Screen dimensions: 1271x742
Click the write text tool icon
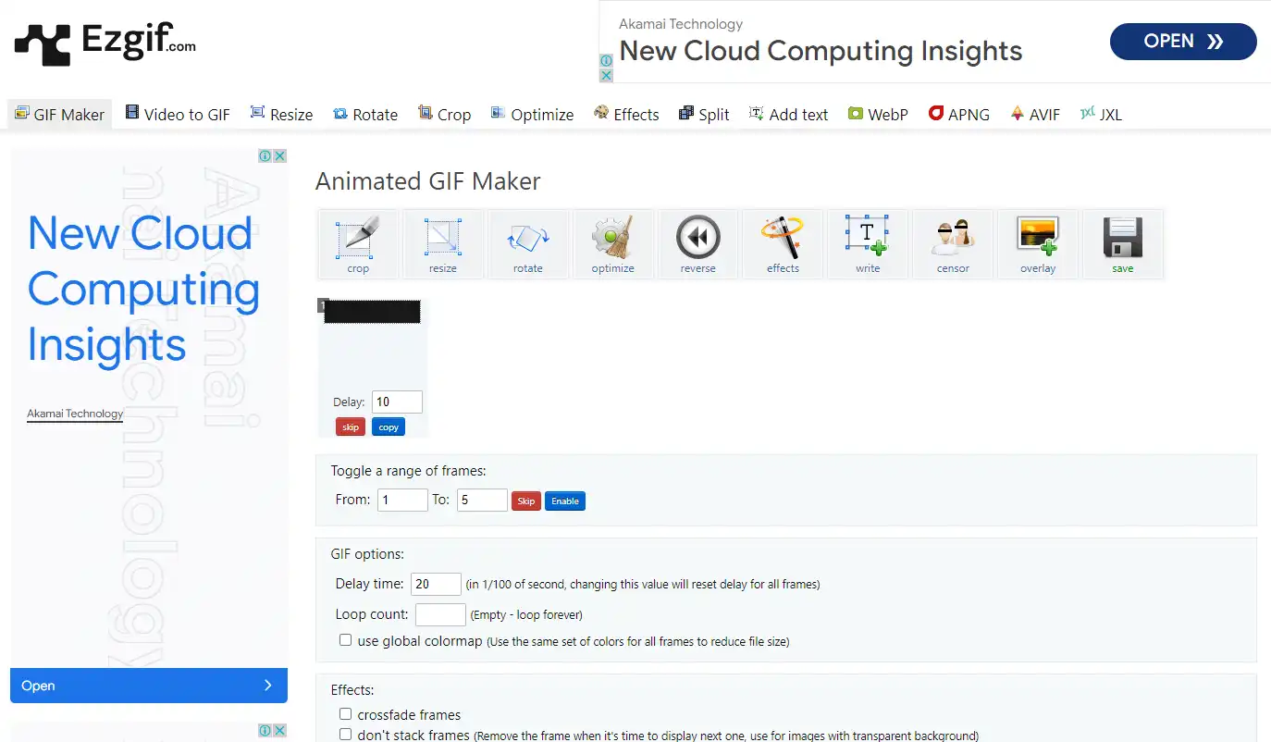pyautogui.click(x=868, y=244)
